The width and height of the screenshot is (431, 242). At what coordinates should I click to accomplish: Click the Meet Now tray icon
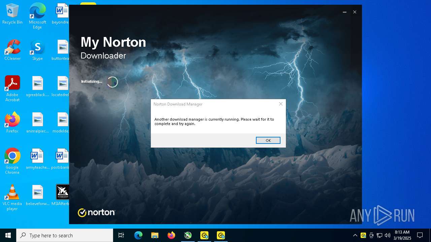coord(371,235)
